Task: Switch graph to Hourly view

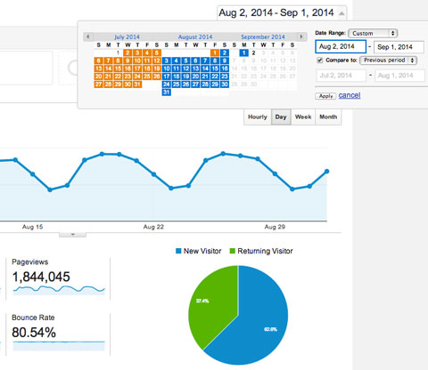Action: point(258,117)
